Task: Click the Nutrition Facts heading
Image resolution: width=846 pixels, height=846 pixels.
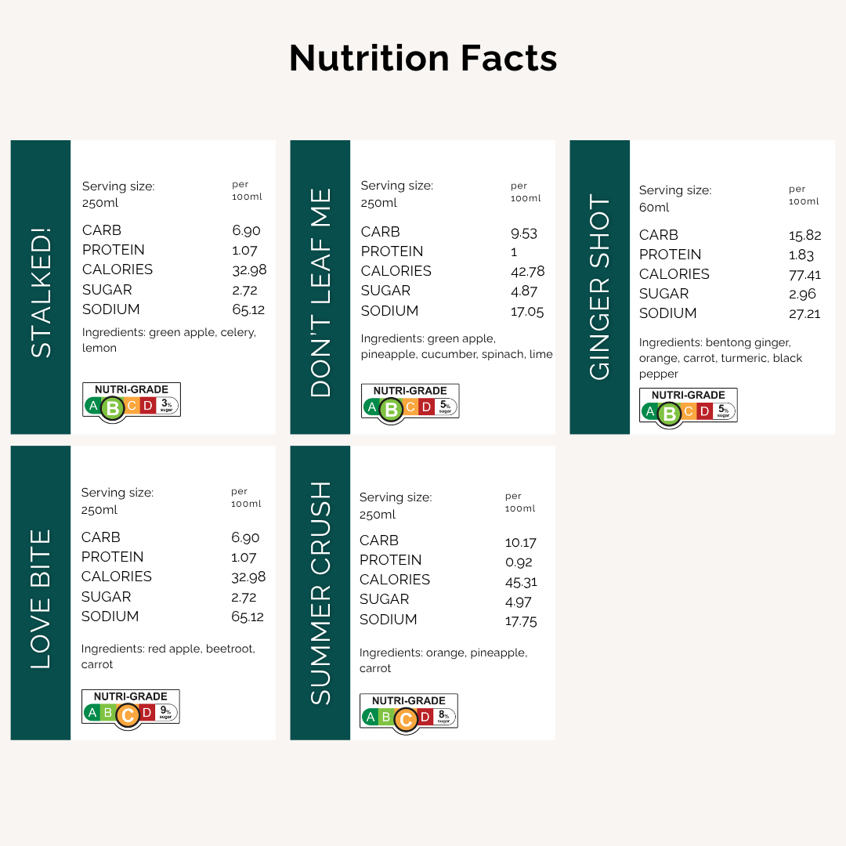Action: (423, 58)
